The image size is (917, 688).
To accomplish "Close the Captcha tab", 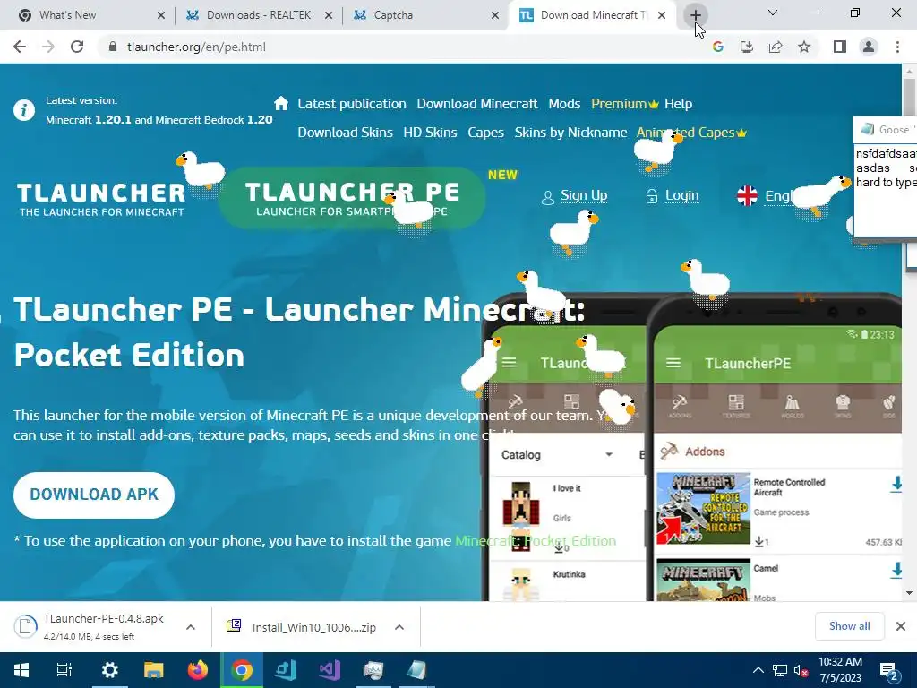I will [494, 15].
